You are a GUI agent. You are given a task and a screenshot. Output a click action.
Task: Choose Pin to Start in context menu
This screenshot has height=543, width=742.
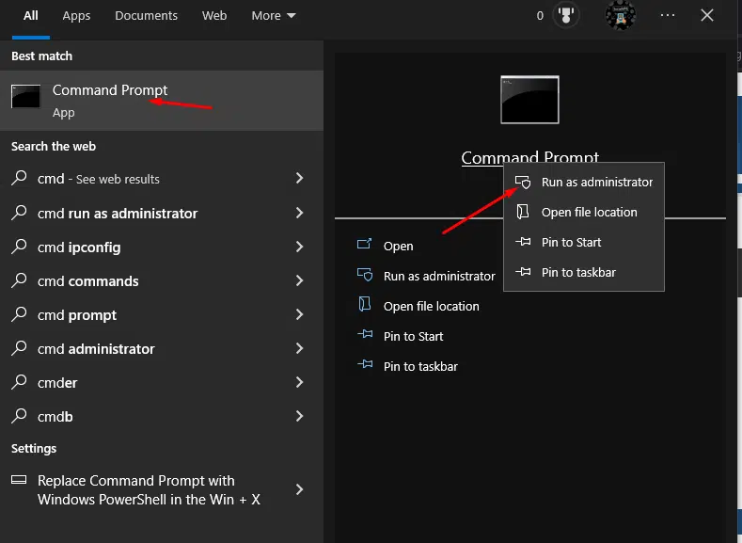click(x=584, y=242)
